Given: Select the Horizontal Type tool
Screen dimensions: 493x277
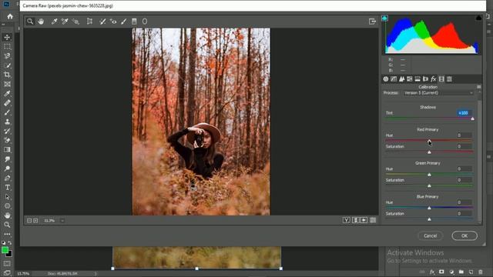Looking at the screenshot, I should pyautogui.click(x=7, y=188).
